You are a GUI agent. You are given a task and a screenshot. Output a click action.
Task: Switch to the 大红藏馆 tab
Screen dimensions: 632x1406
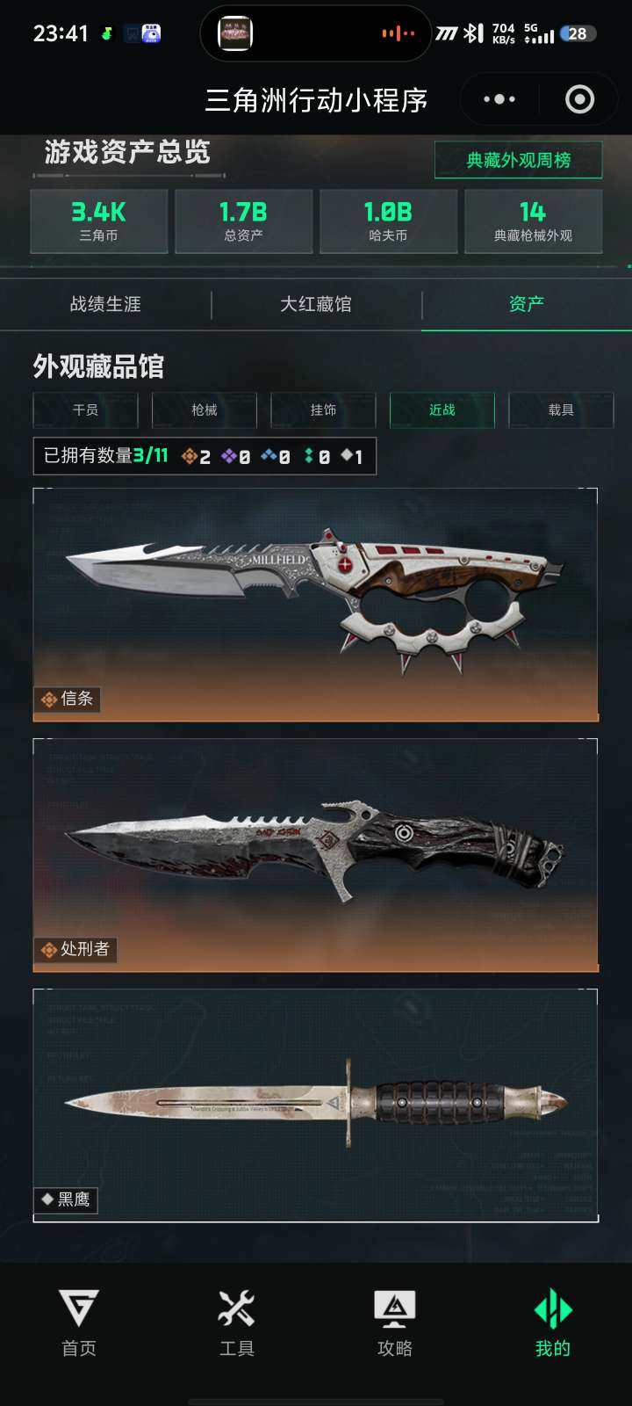coord(316,304)
